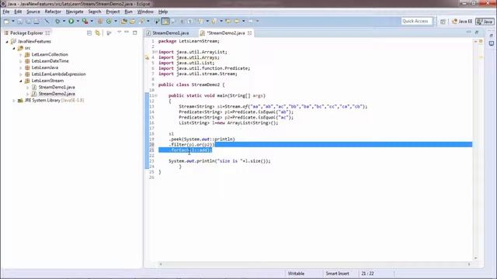Collapse the JavaNewFeatures project node
The width and height of the screenshot is (497, 279).
click(7, 41)
